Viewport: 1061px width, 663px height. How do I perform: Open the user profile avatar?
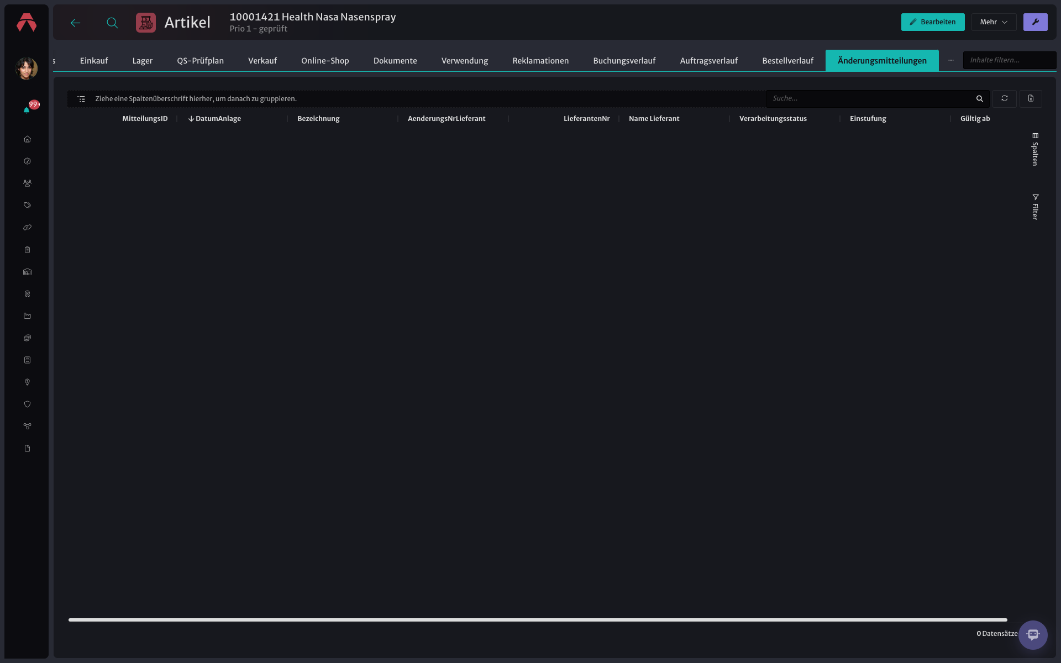click(27, 69)
